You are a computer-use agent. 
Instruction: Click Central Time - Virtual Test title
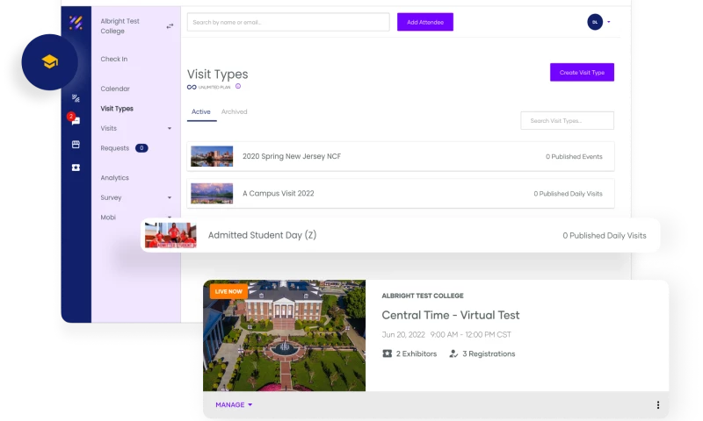tap(451, 315)
